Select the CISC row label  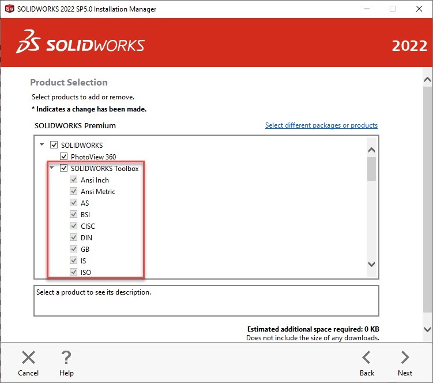tap(88, 226)
